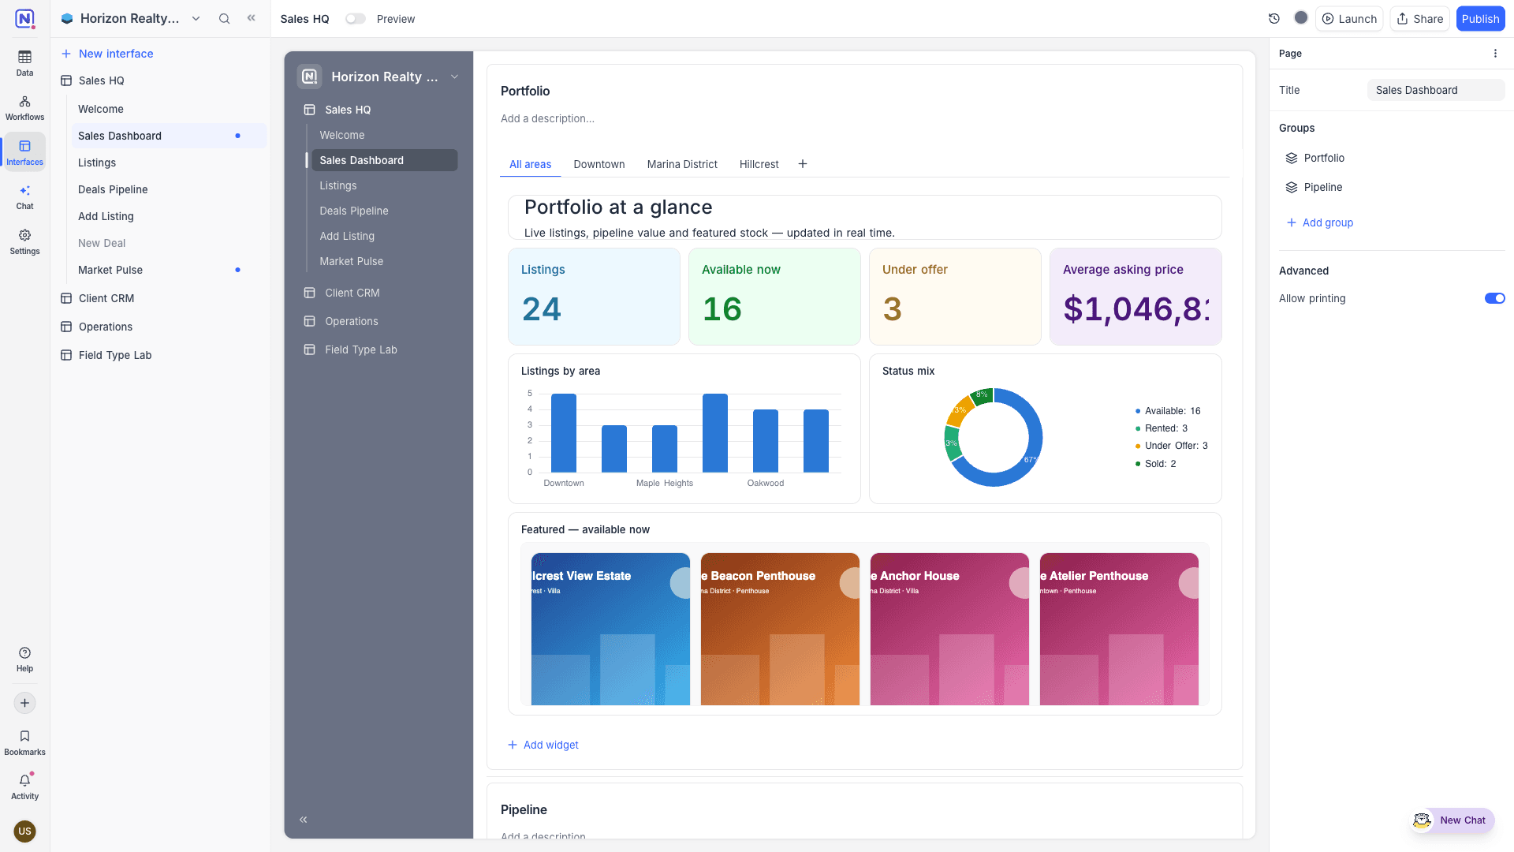
Task: Click the Available: 16 legend entry
Action: pos(1168,411)
